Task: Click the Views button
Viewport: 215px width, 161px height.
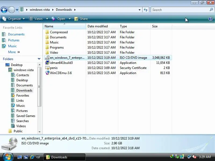Action: (36, 19)
